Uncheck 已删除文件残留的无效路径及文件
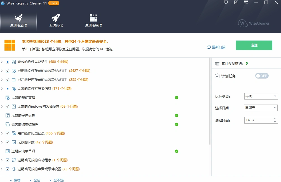The height and width of the screenshot is (182, 281). 8,70
